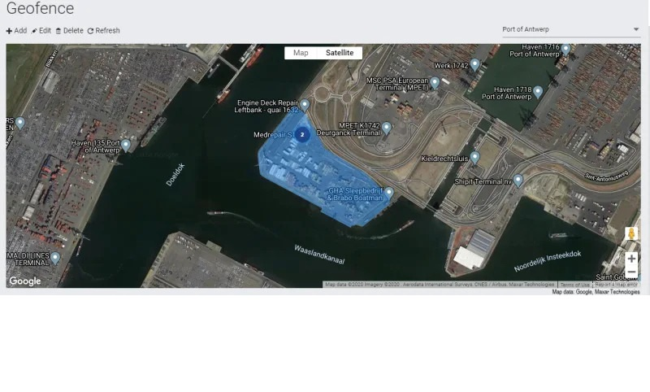Click the cluster marker showing 2
The height and width of the screenshot is (392, 650).
pyautogui.click(x=302, y=134)
